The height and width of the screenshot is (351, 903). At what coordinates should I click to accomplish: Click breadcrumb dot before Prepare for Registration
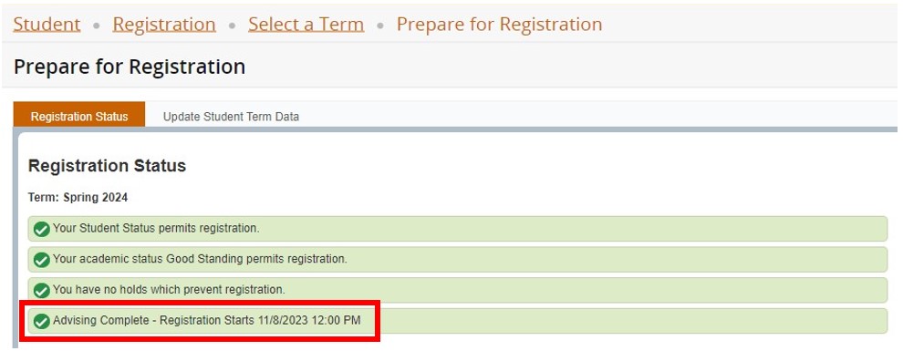[x=380, y=26]
